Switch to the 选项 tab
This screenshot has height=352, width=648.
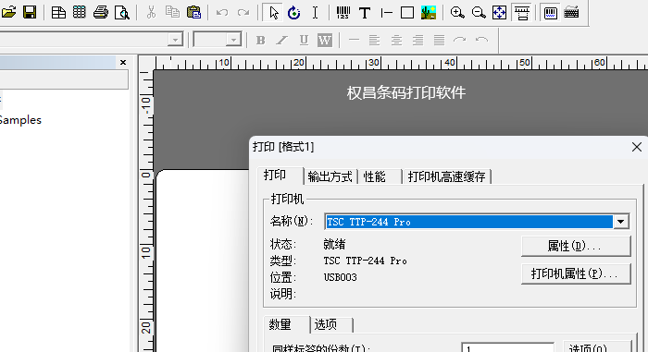331,325
